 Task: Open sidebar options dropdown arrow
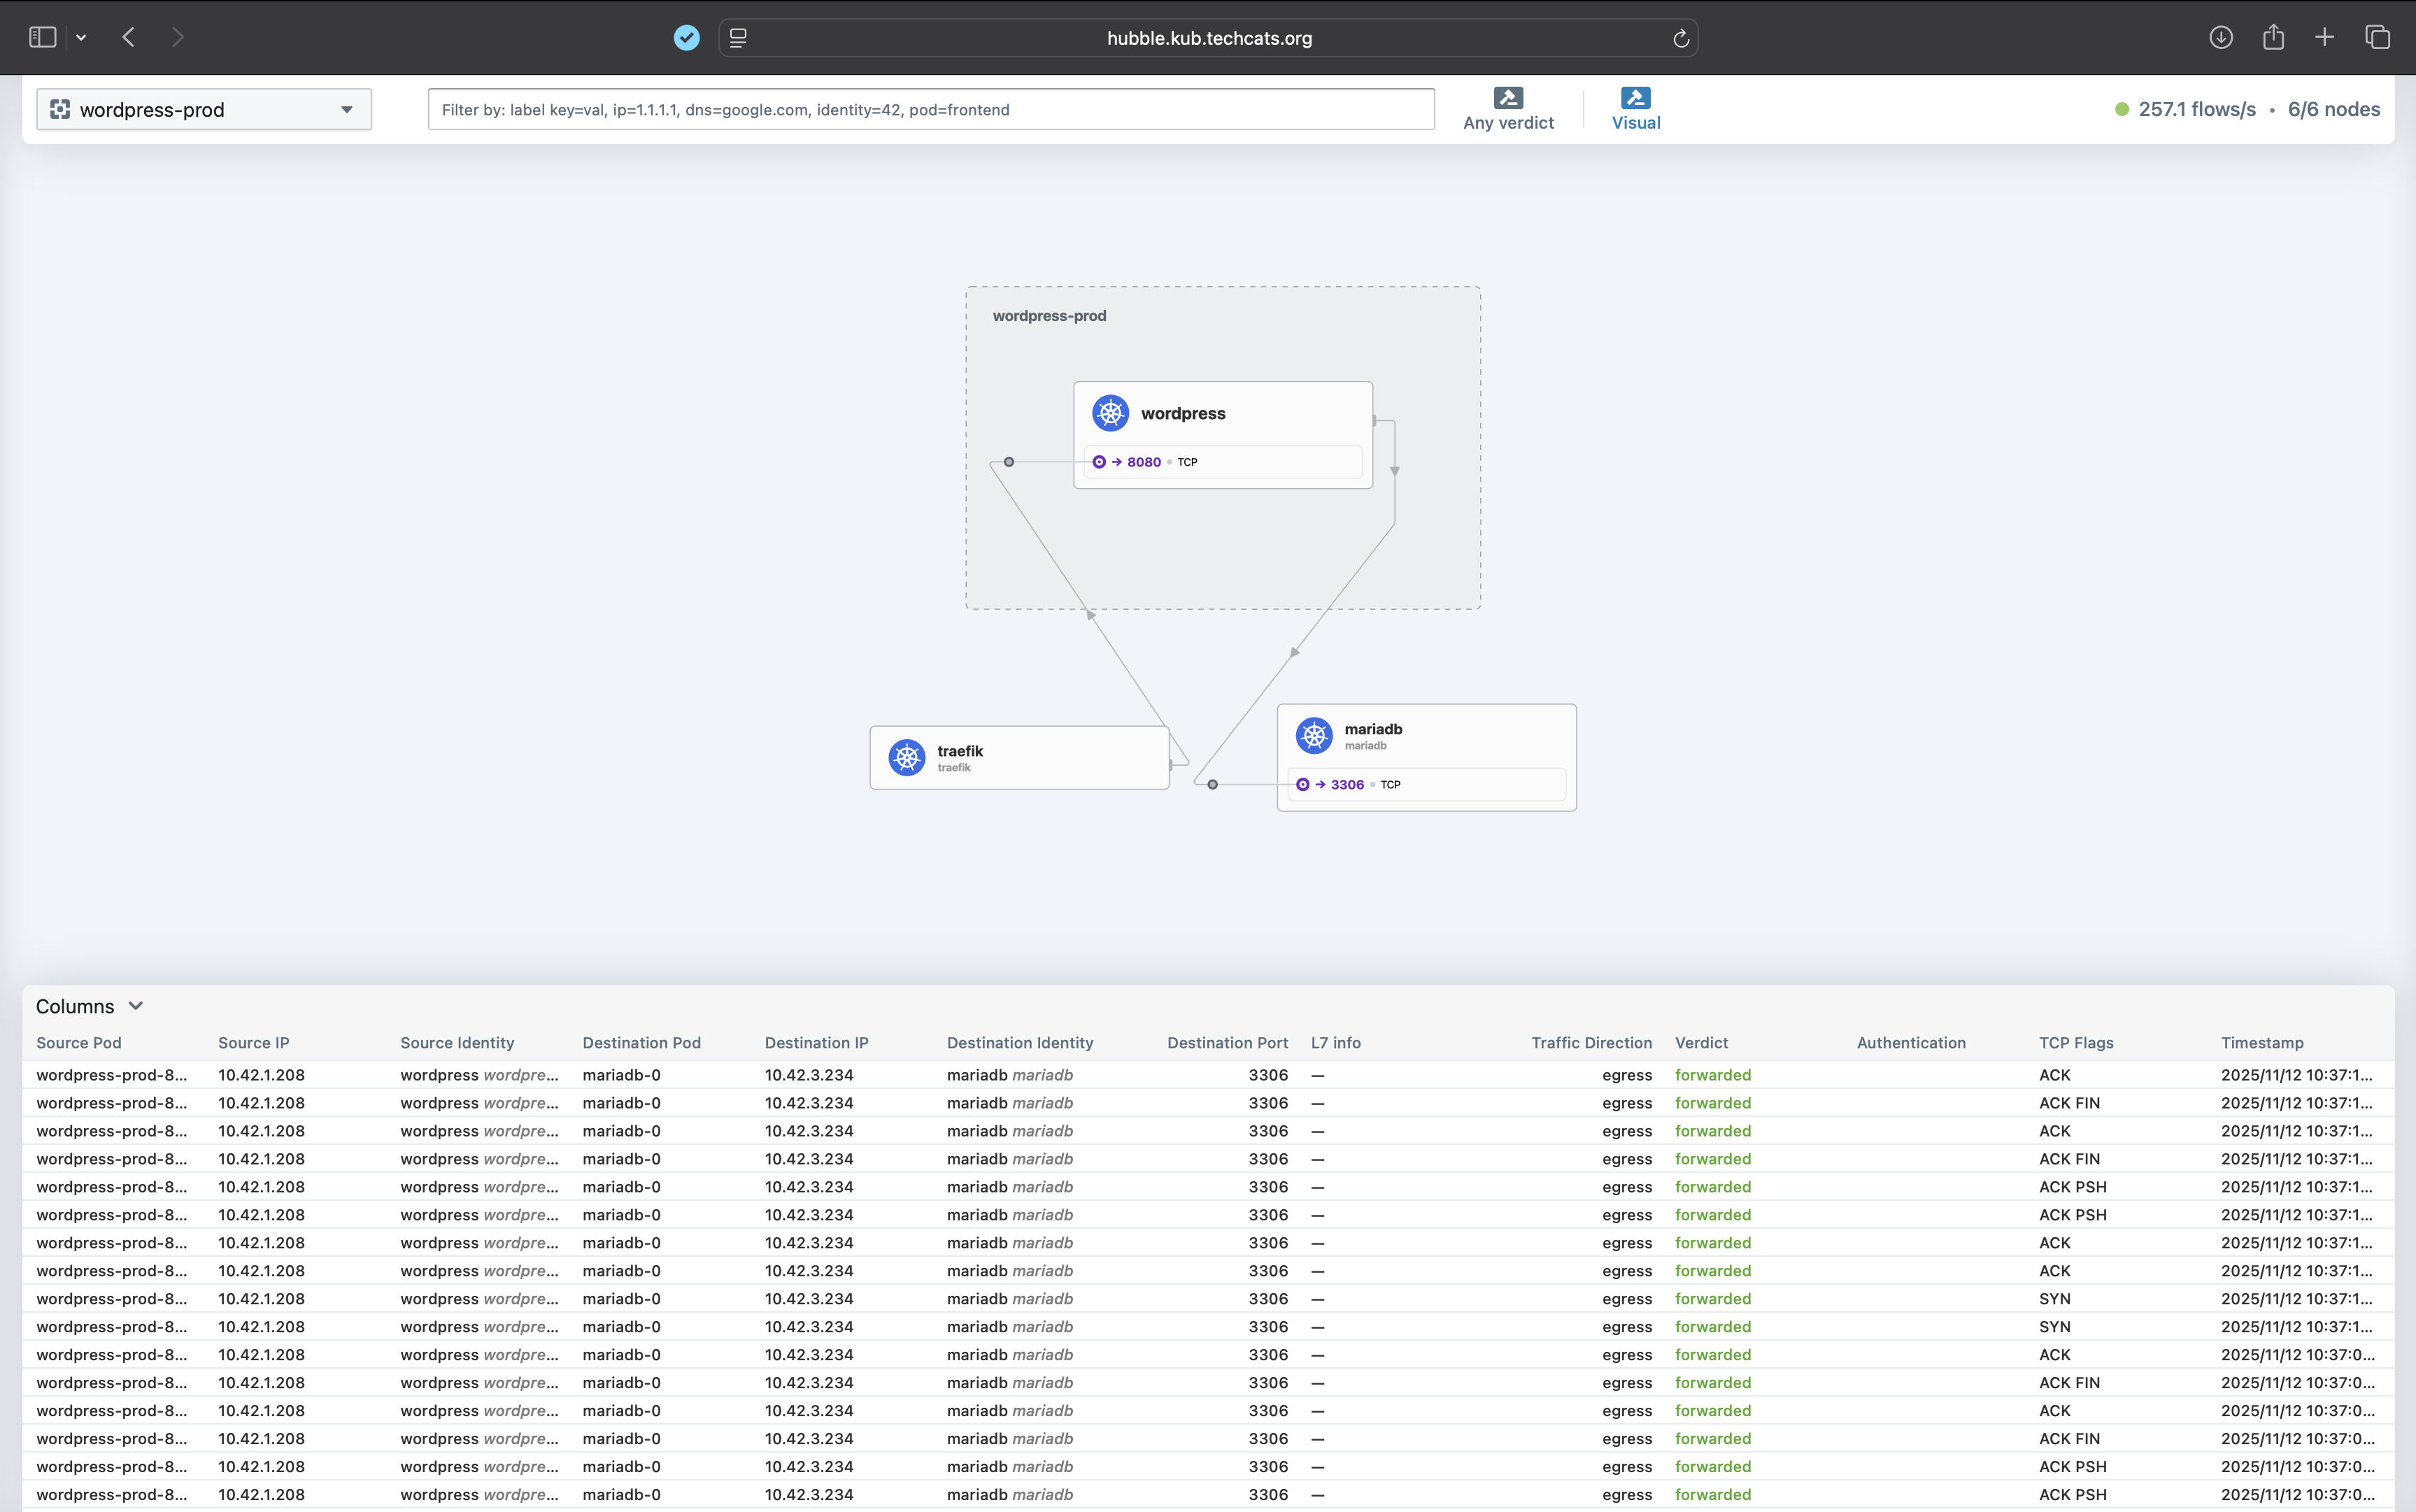click(81, 37)
